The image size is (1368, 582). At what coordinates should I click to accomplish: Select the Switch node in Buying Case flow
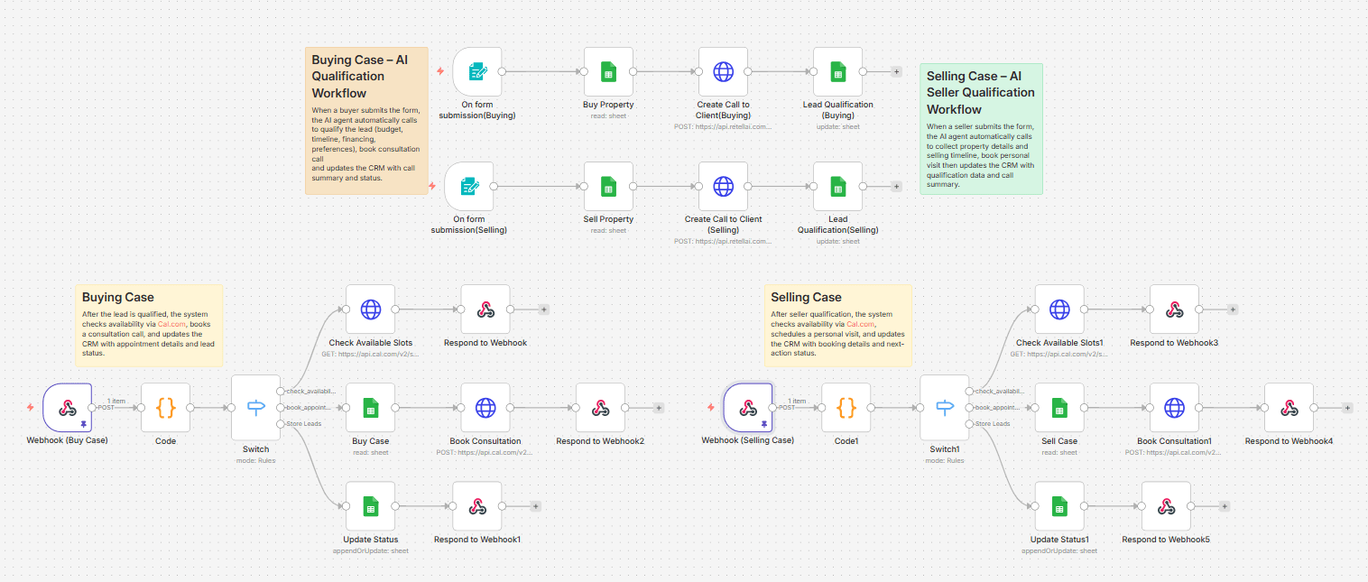click(256, 408)
